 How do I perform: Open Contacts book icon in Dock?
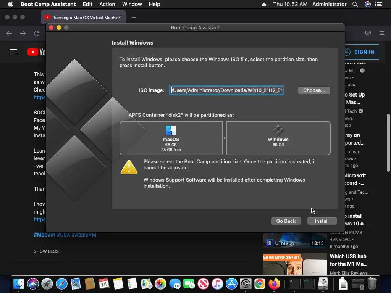(x=90, y=283)
